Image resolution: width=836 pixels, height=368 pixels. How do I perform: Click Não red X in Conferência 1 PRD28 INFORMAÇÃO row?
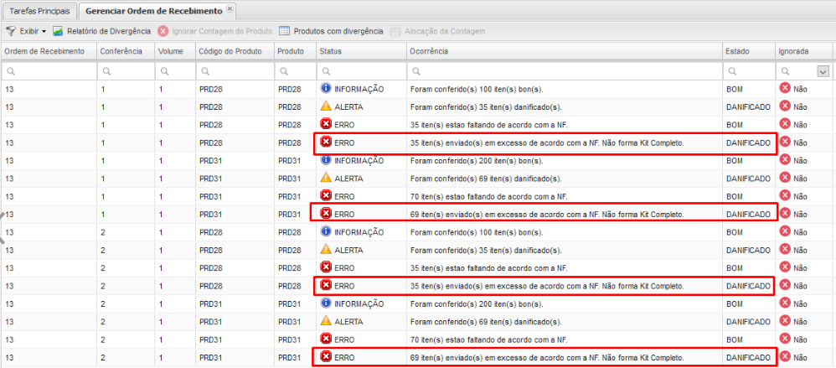(785, 89)
